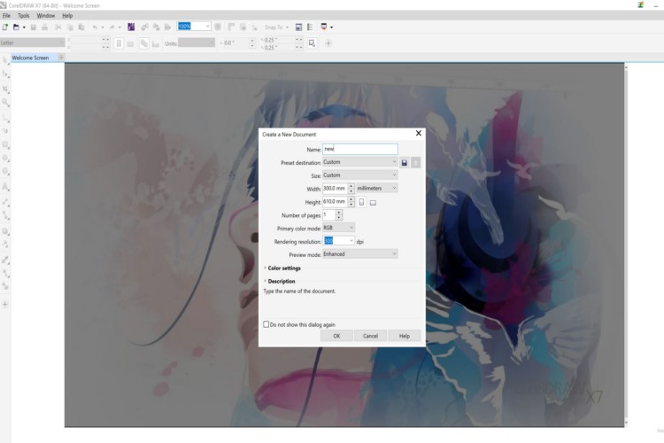
Task: Click the Number of pages spinner
Action: pos(339,215)
